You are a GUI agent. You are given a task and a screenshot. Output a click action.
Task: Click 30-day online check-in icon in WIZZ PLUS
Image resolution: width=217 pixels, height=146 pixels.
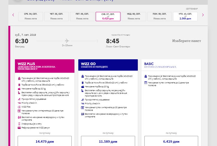tap(19, 111)
